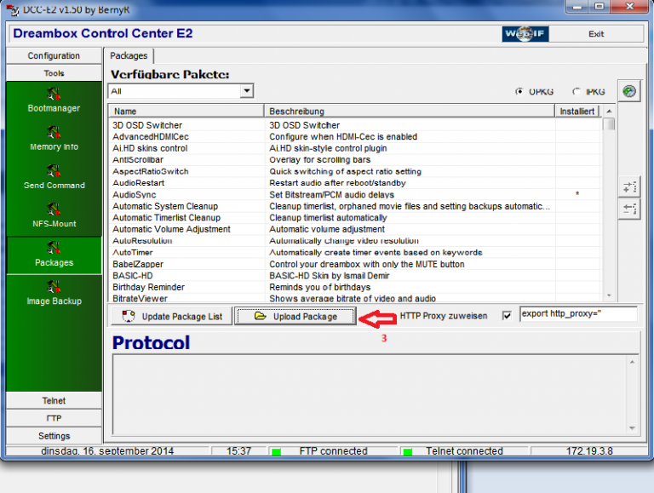Select the OPKG radio button
The width and height of the screenshot is (654, 493).
click(519, 91)
